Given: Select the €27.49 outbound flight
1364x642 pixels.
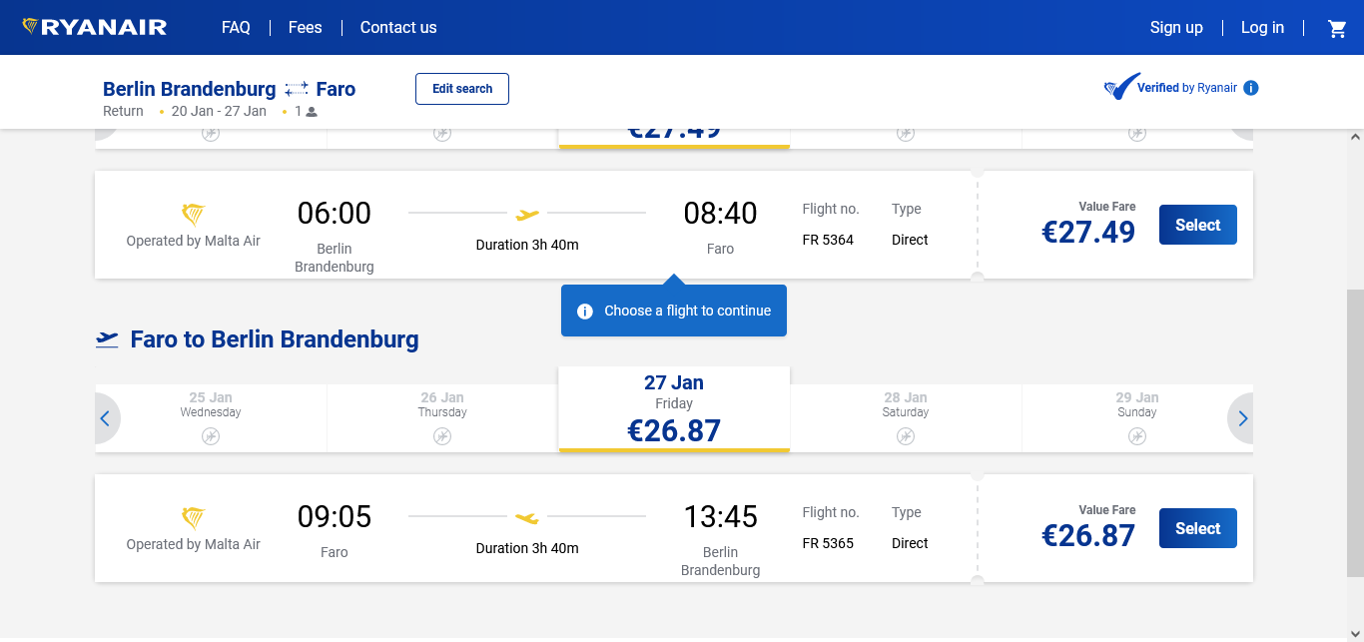Looking at the screenshot, I should [x=1197, y=225].
